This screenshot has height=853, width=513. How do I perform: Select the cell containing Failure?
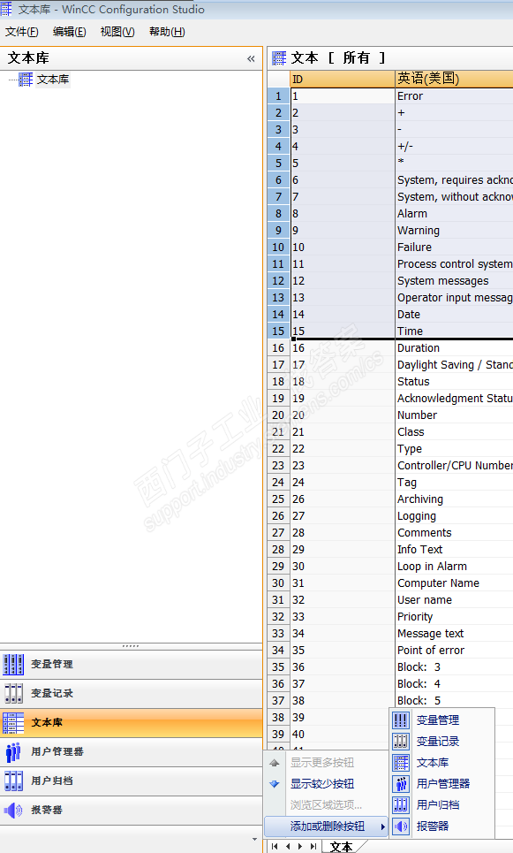tap(454, 248)
